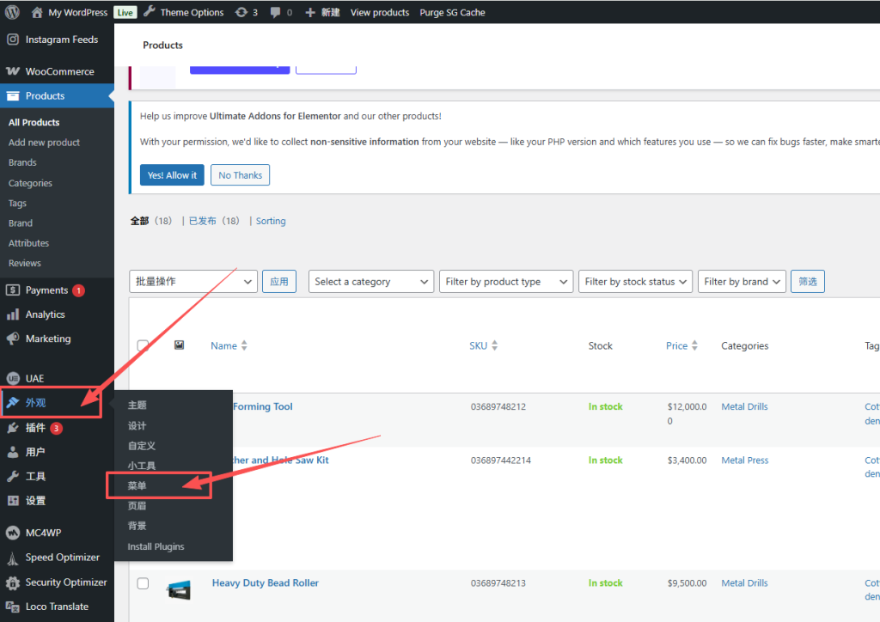Viewport: 880px width, 622px height.
Task: Sort products by the image column icon
Action: (x=179, y=345)
